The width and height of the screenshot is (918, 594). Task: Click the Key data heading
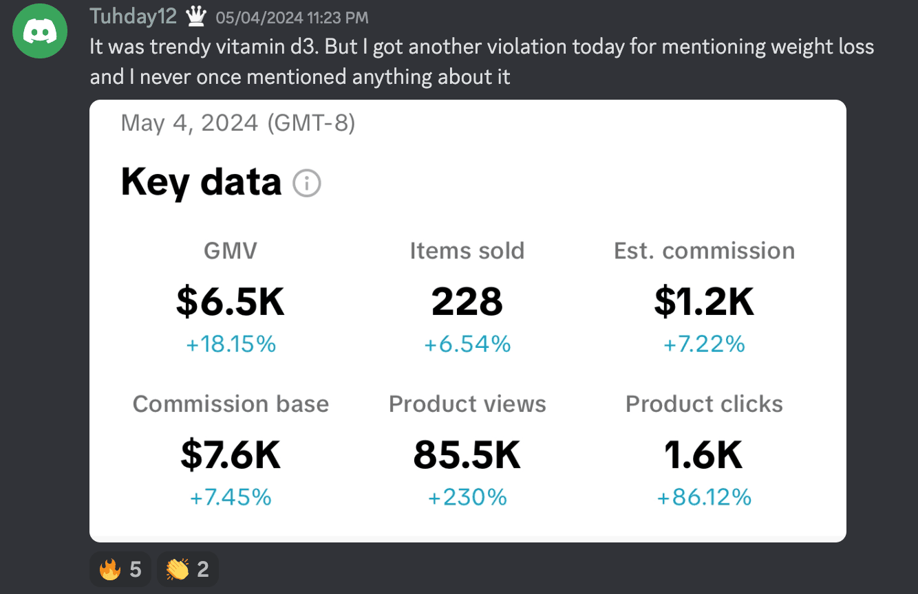point(201,182)
